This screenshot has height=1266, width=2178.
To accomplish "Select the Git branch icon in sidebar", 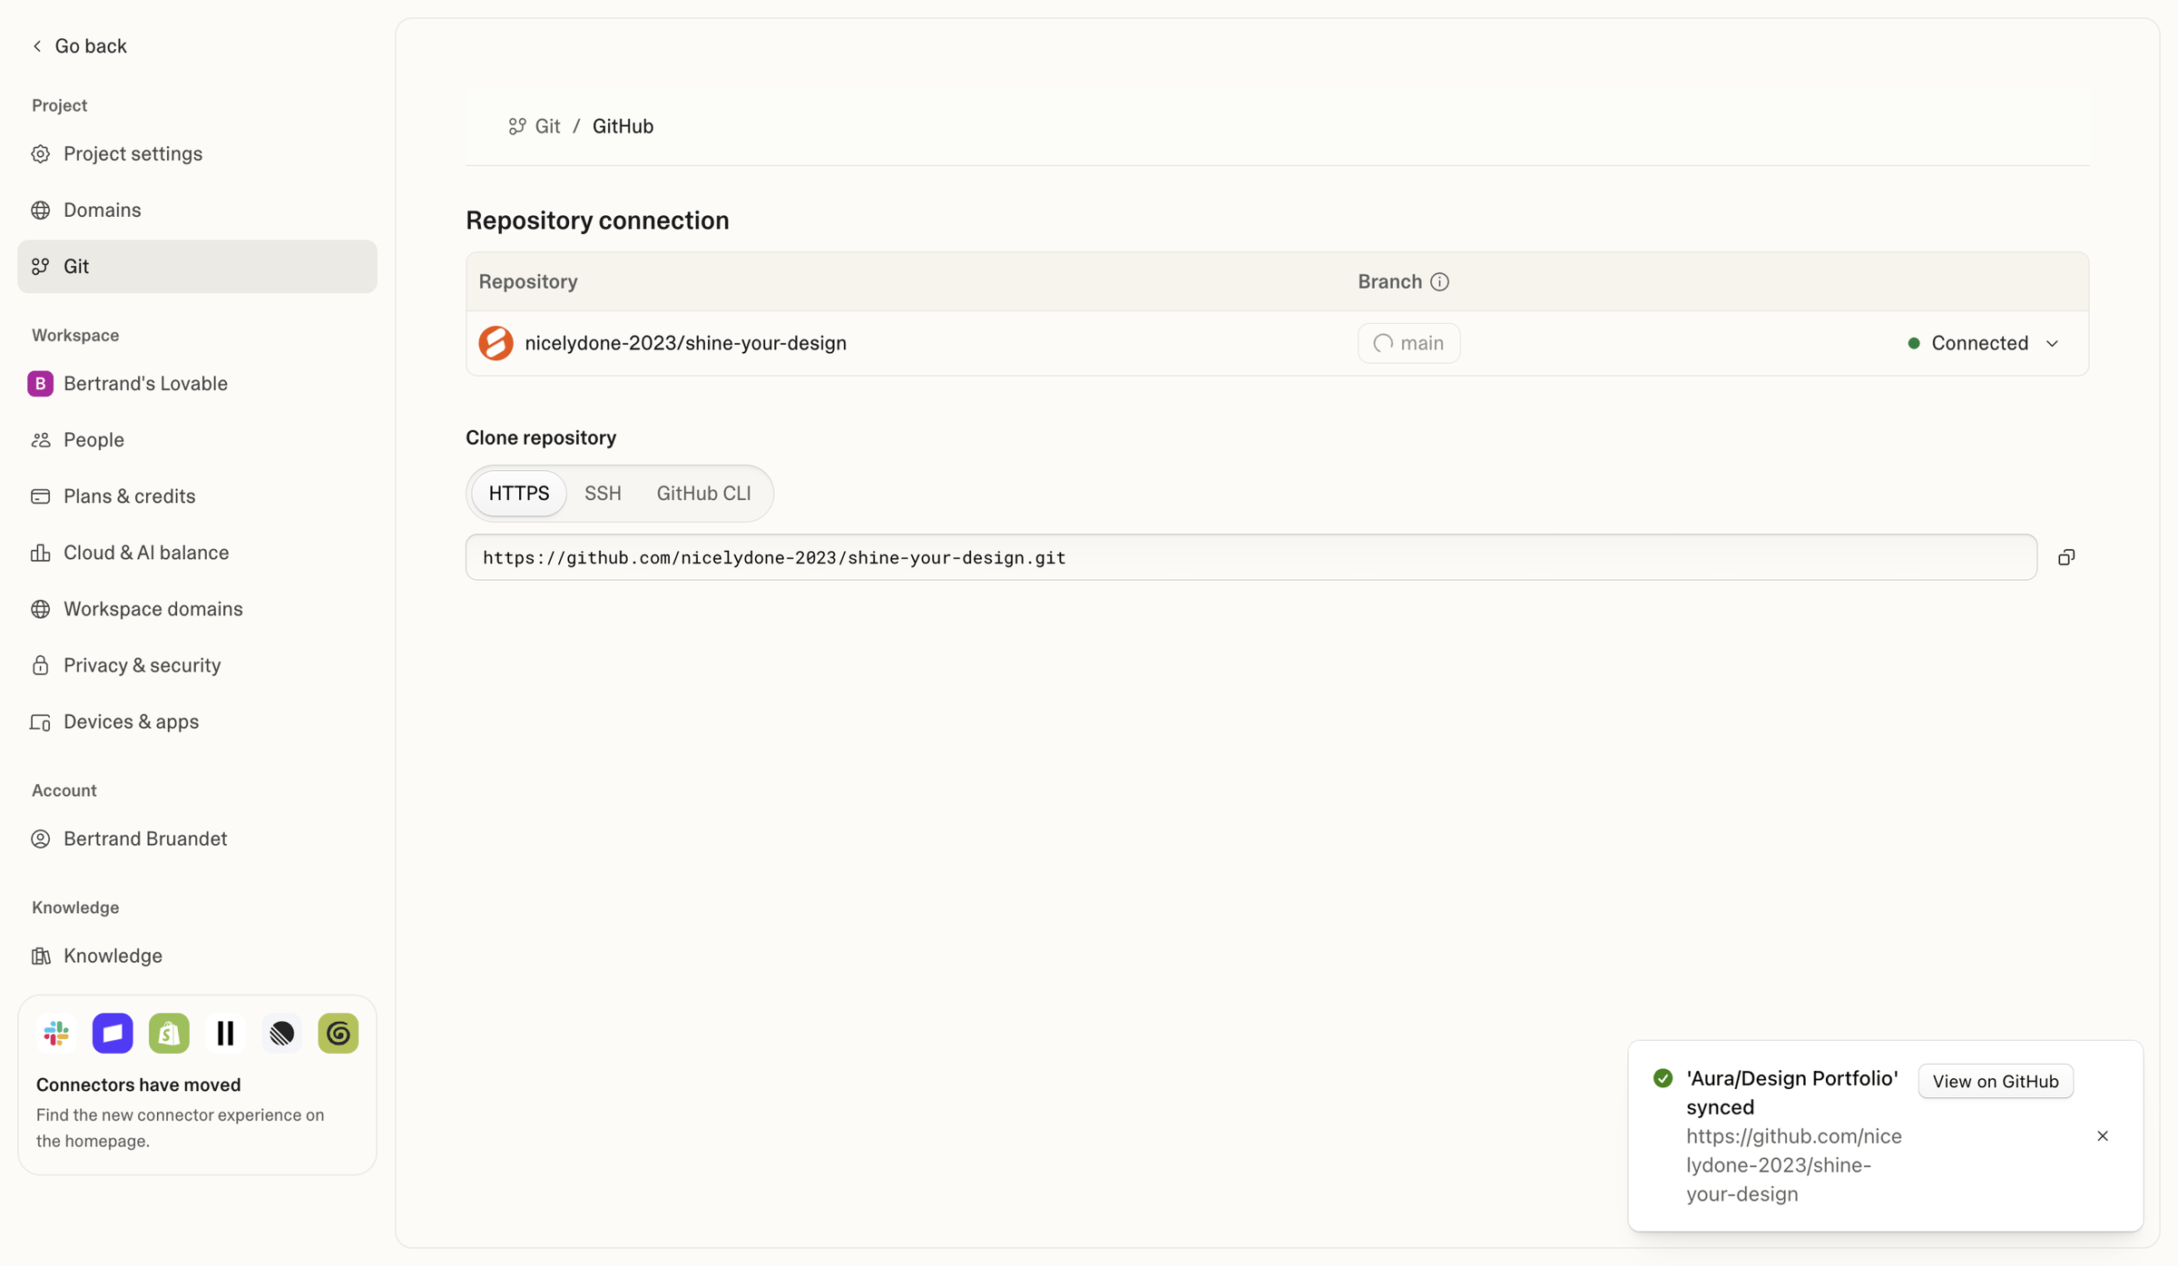I will pos(41,267).
